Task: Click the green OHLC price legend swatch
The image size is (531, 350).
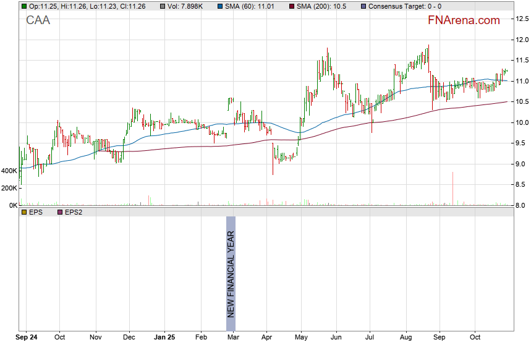Action: pos(24,6)
